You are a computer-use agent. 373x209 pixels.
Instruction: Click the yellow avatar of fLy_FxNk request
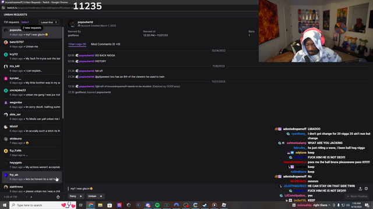point(6,151)
